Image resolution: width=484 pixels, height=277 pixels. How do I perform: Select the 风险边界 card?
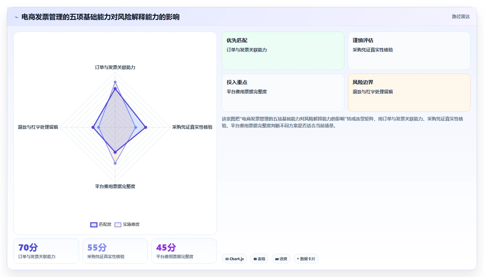tap(409, 93)
